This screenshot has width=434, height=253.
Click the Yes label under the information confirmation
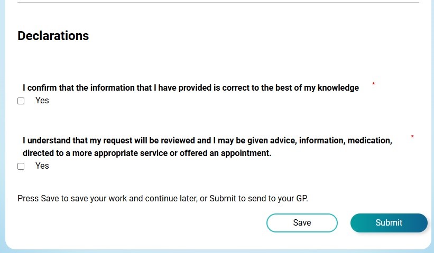coord(42,100)
